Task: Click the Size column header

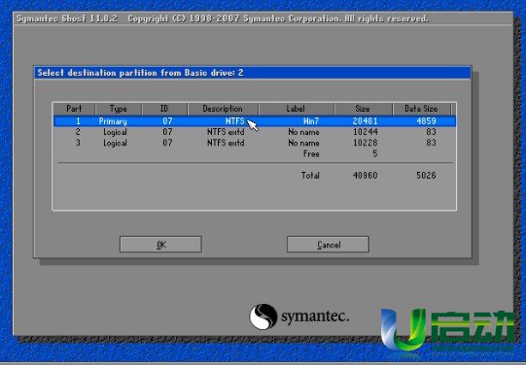Action: click(363, 109)
